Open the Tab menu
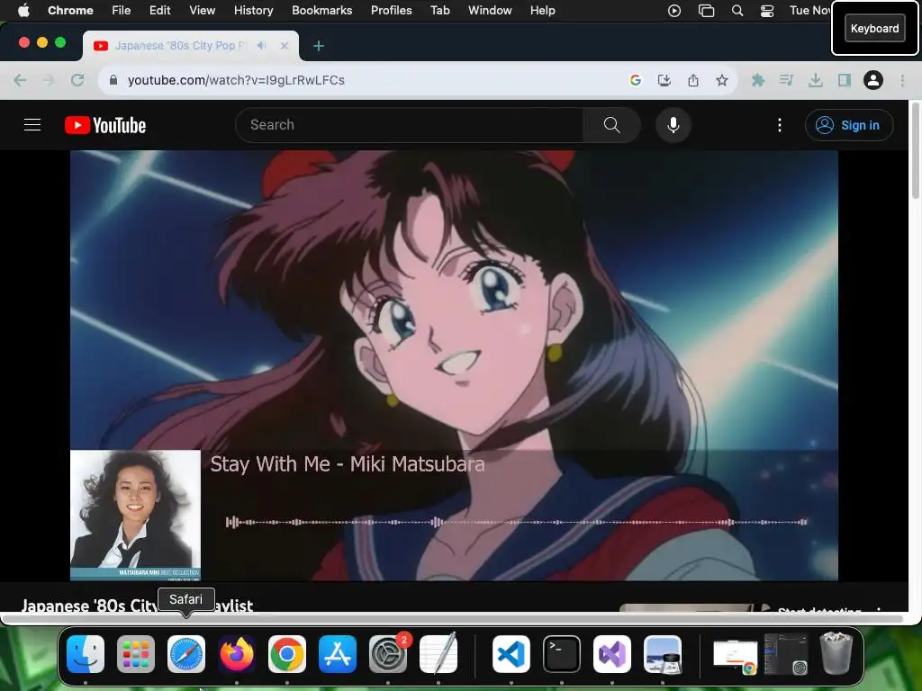 439,10
